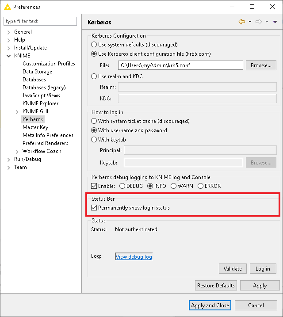Open Customization Profiles preferences

[49, 64]
